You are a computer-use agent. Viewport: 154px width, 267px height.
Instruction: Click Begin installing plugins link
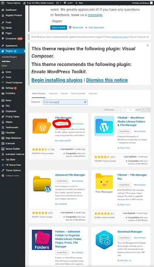tap(57, 80)
